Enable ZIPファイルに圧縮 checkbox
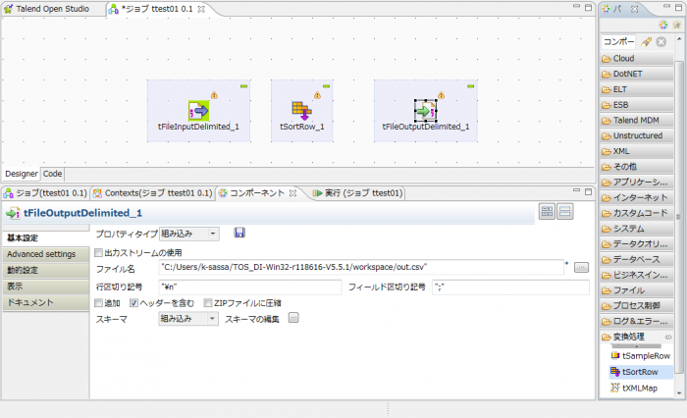687x418 pixels. (208, 303)
